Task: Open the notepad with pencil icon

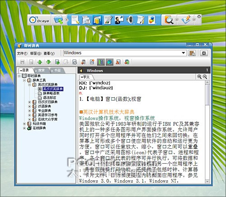Action: pos(186,20)
